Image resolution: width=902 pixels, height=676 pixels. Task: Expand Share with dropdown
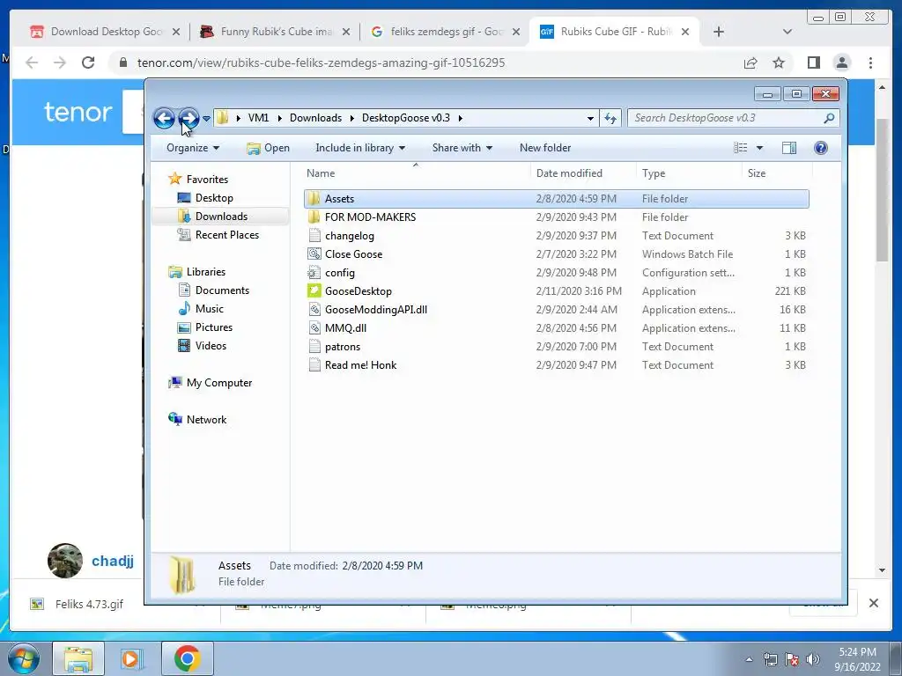[x=462, y=148]
